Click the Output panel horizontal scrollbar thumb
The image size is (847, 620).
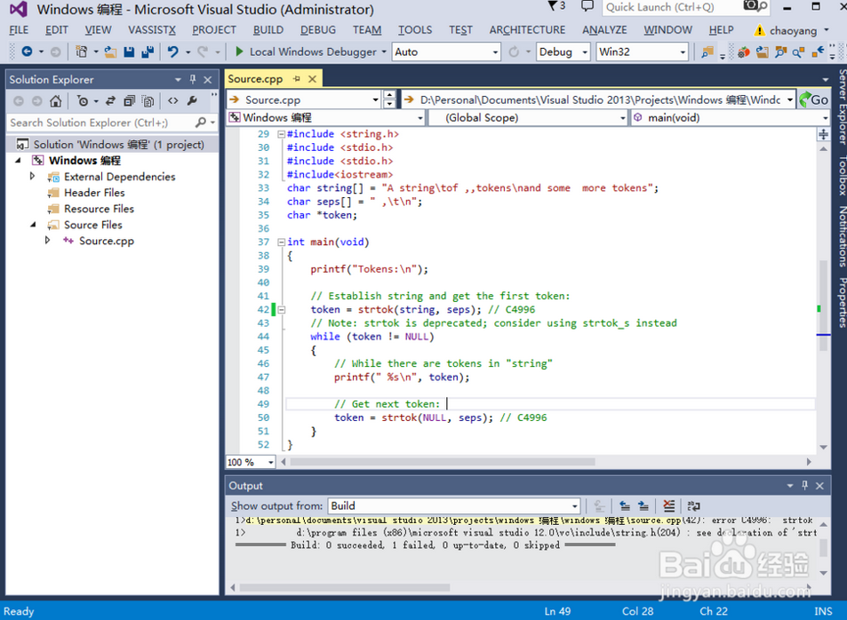(345, 587)
